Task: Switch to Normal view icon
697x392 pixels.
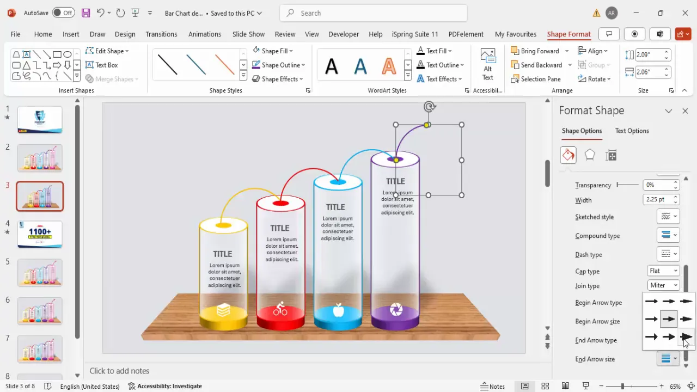Action: (524, 386)
